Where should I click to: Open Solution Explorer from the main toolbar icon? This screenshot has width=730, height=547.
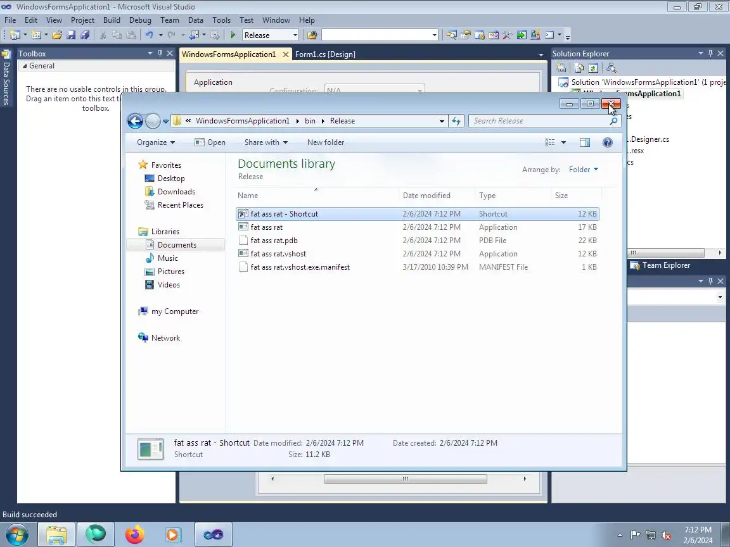(x=451, y=35)
